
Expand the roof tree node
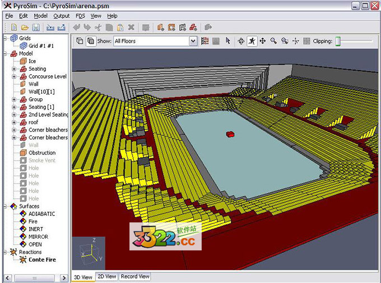tap(14, 122)
